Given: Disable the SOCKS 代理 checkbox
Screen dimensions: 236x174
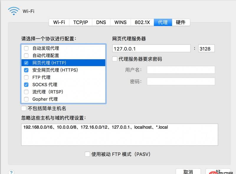Looking at the screenshot, I should (26, 84).
